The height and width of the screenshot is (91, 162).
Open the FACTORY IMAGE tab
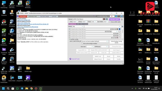point(45,16)
